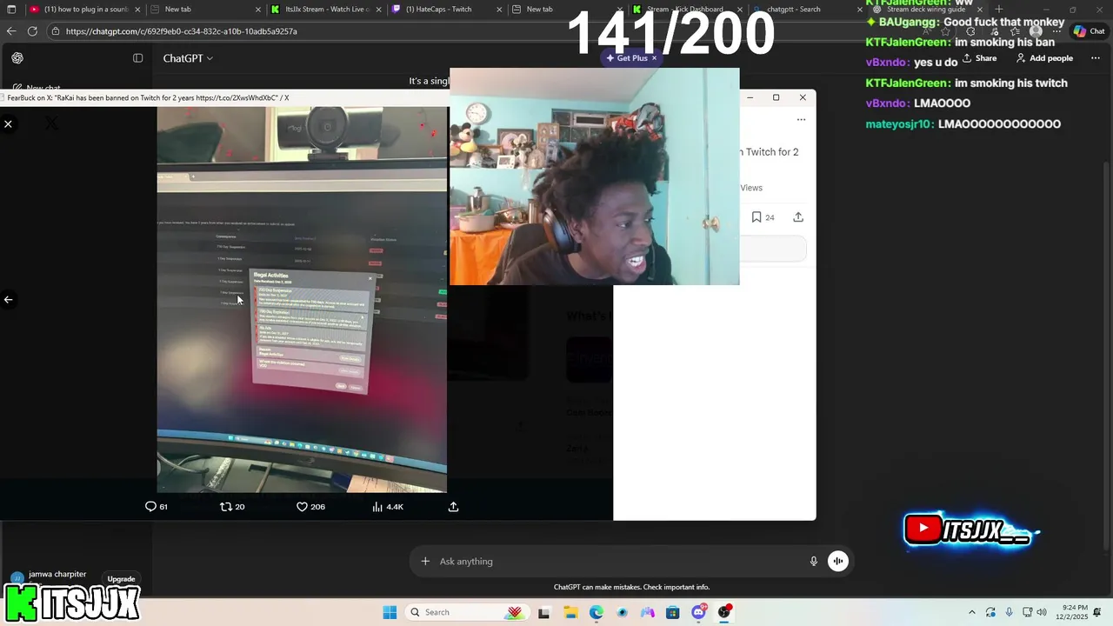
Task: Start ChatGPT voice mode
Action: [837, 562]
